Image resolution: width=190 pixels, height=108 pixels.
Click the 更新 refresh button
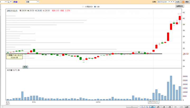186,2
